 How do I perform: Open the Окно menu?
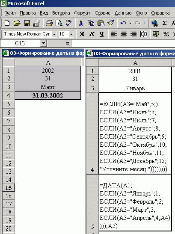[141, 13]
